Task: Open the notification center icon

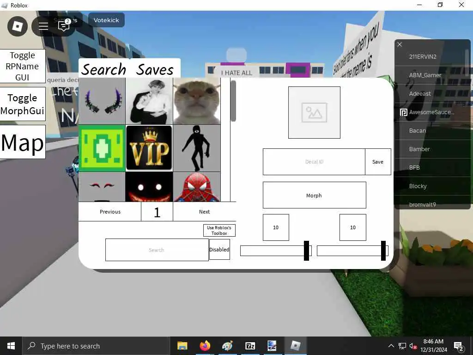Action: tap(459, 346)
